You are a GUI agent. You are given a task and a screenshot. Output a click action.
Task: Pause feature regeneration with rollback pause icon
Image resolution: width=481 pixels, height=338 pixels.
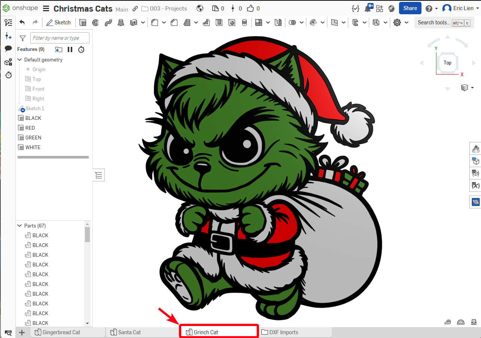coord(70,49)
